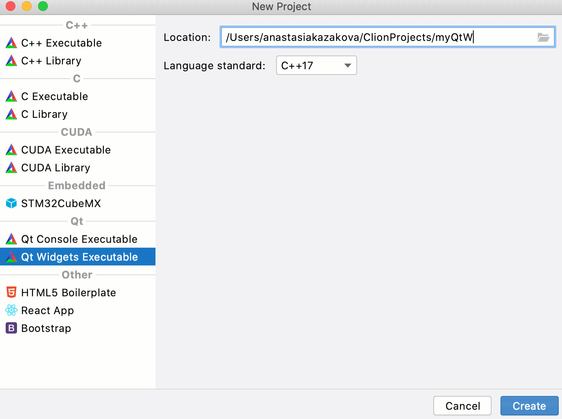The width and height of the screenshot is (562, 419).
Task: Pick CUDA Library project type
Action: tap(78, 168)
